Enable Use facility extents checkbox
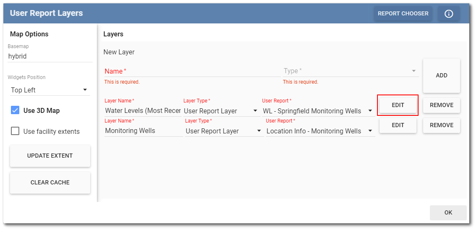476x230 pixels. [x=16, y=131]
